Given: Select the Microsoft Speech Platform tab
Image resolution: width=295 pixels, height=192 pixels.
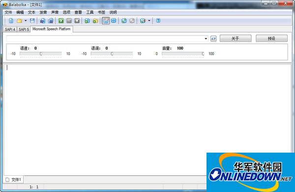Looking at the screenshot, I should 52,29.
